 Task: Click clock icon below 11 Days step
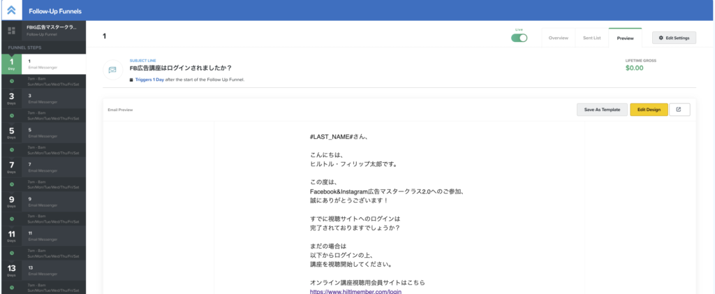12,253
